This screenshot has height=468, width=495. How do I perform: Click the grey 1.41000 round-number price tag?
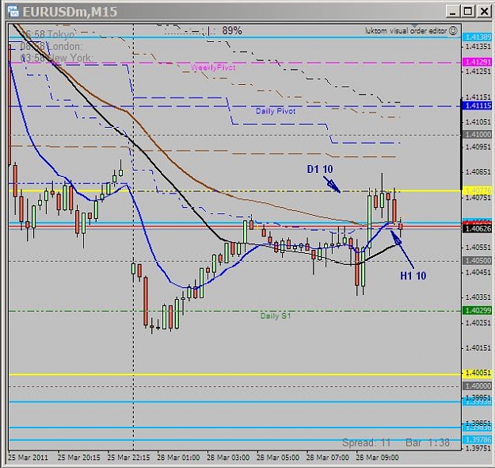point(478,135)
